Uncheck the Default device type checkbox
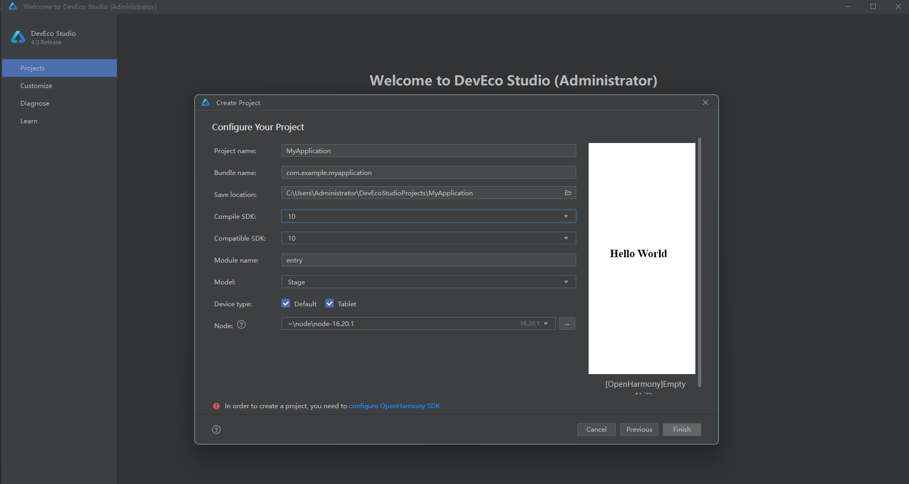909x484 pixels. (286, 304)
